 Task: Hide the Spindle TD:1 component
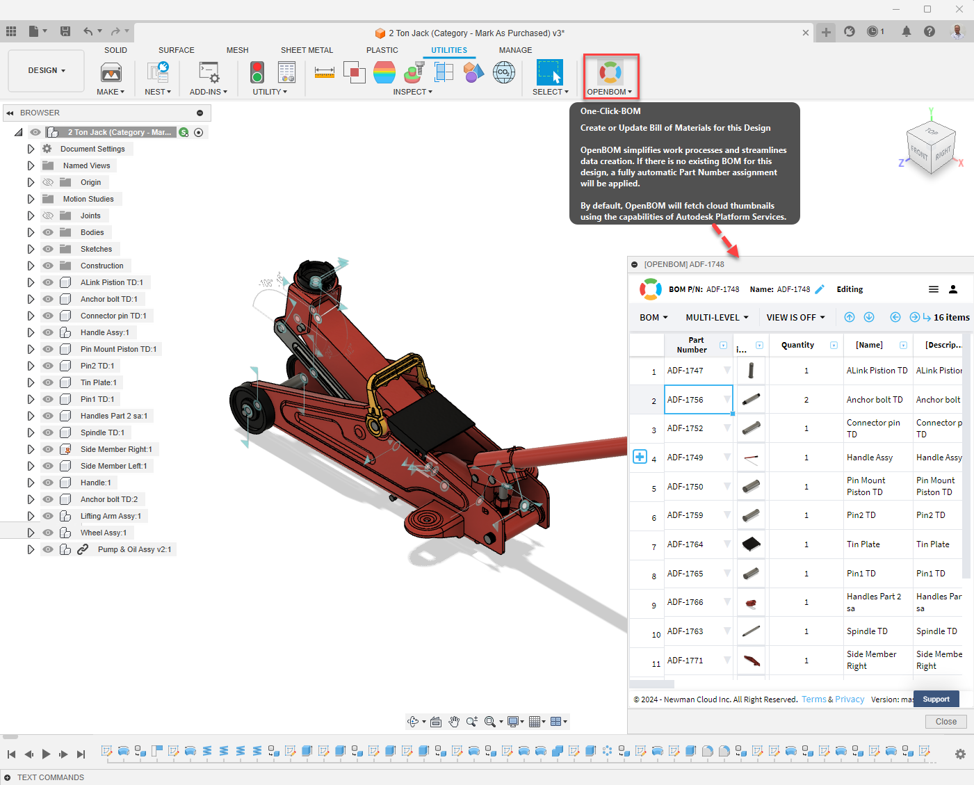pyautogui.click(x=48, y=432)
